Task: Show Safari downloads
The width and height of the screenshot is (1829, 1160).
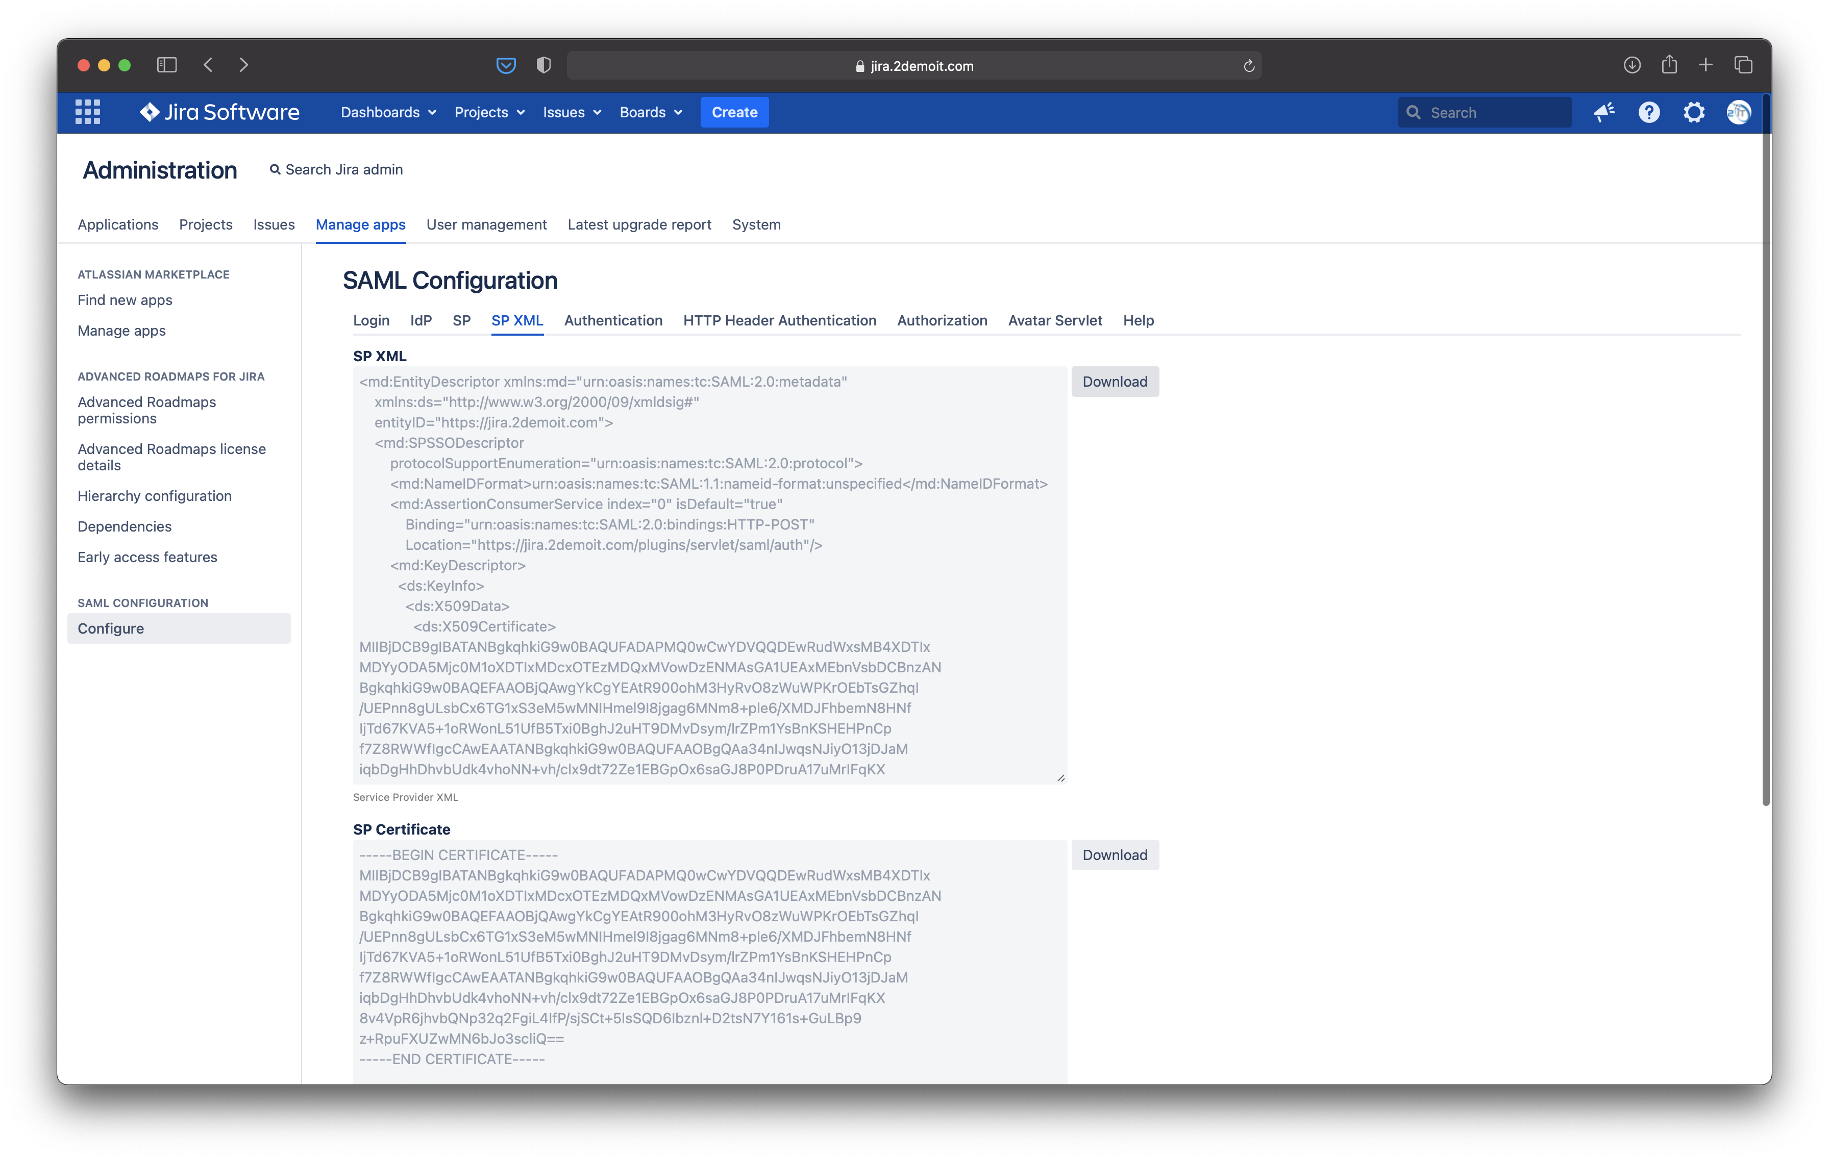Action: pos(1632,65)
